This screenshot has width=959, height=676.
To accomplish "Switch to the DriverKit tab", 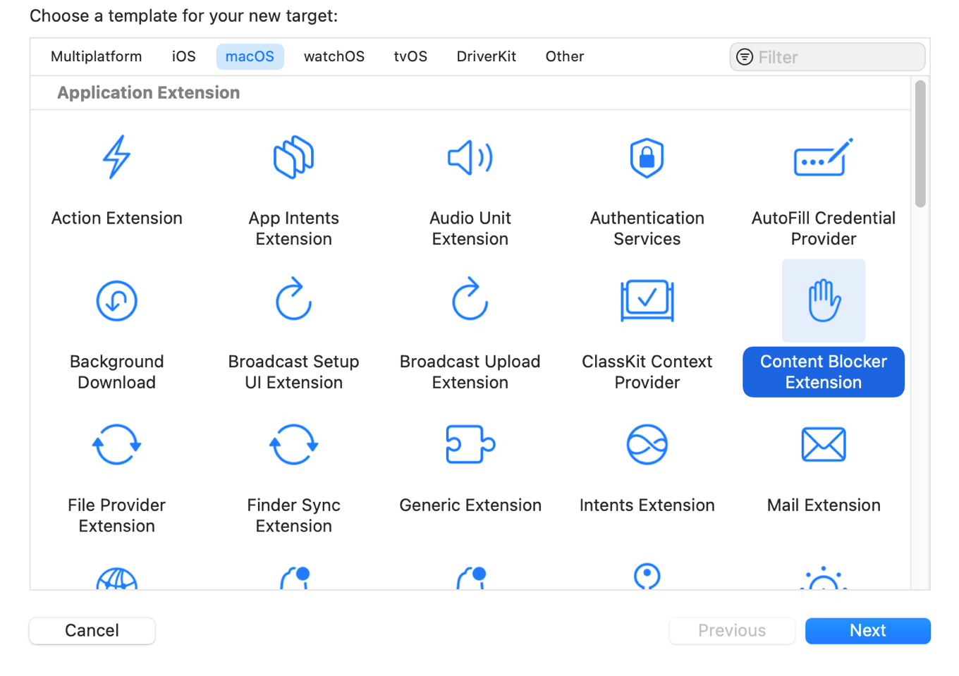I will click(x=486, y=56).
